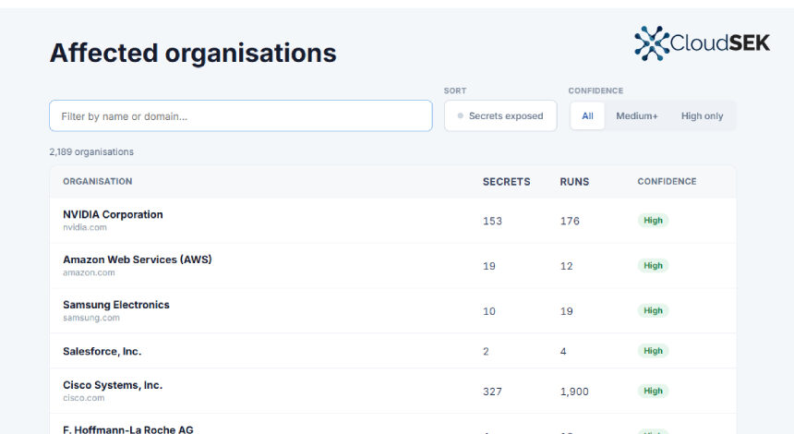Open the F. Hoffmann-La Roche AG row
794x434 pixels.
pyautogui.click(x=393, y=425)
